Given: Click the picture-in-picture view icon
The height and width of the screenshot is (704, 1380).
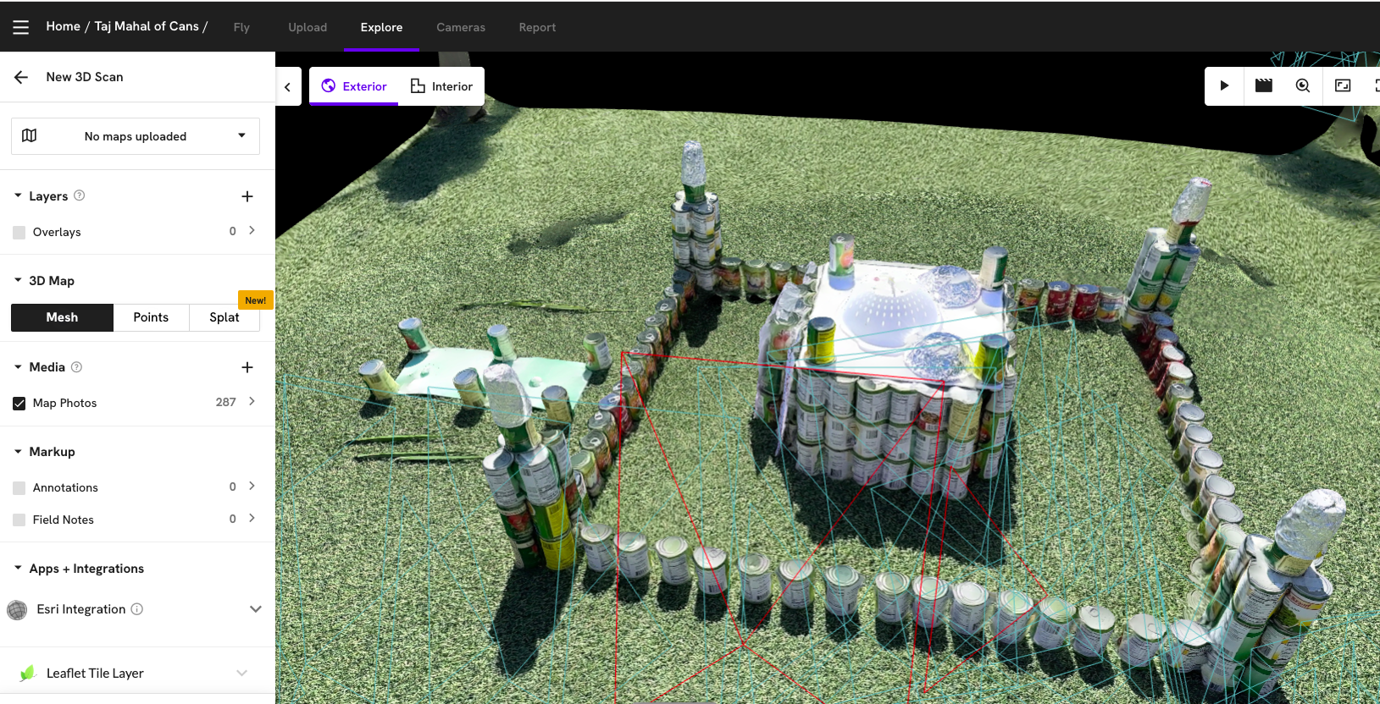Looking at the screenshot, I should pos(1343,85).
